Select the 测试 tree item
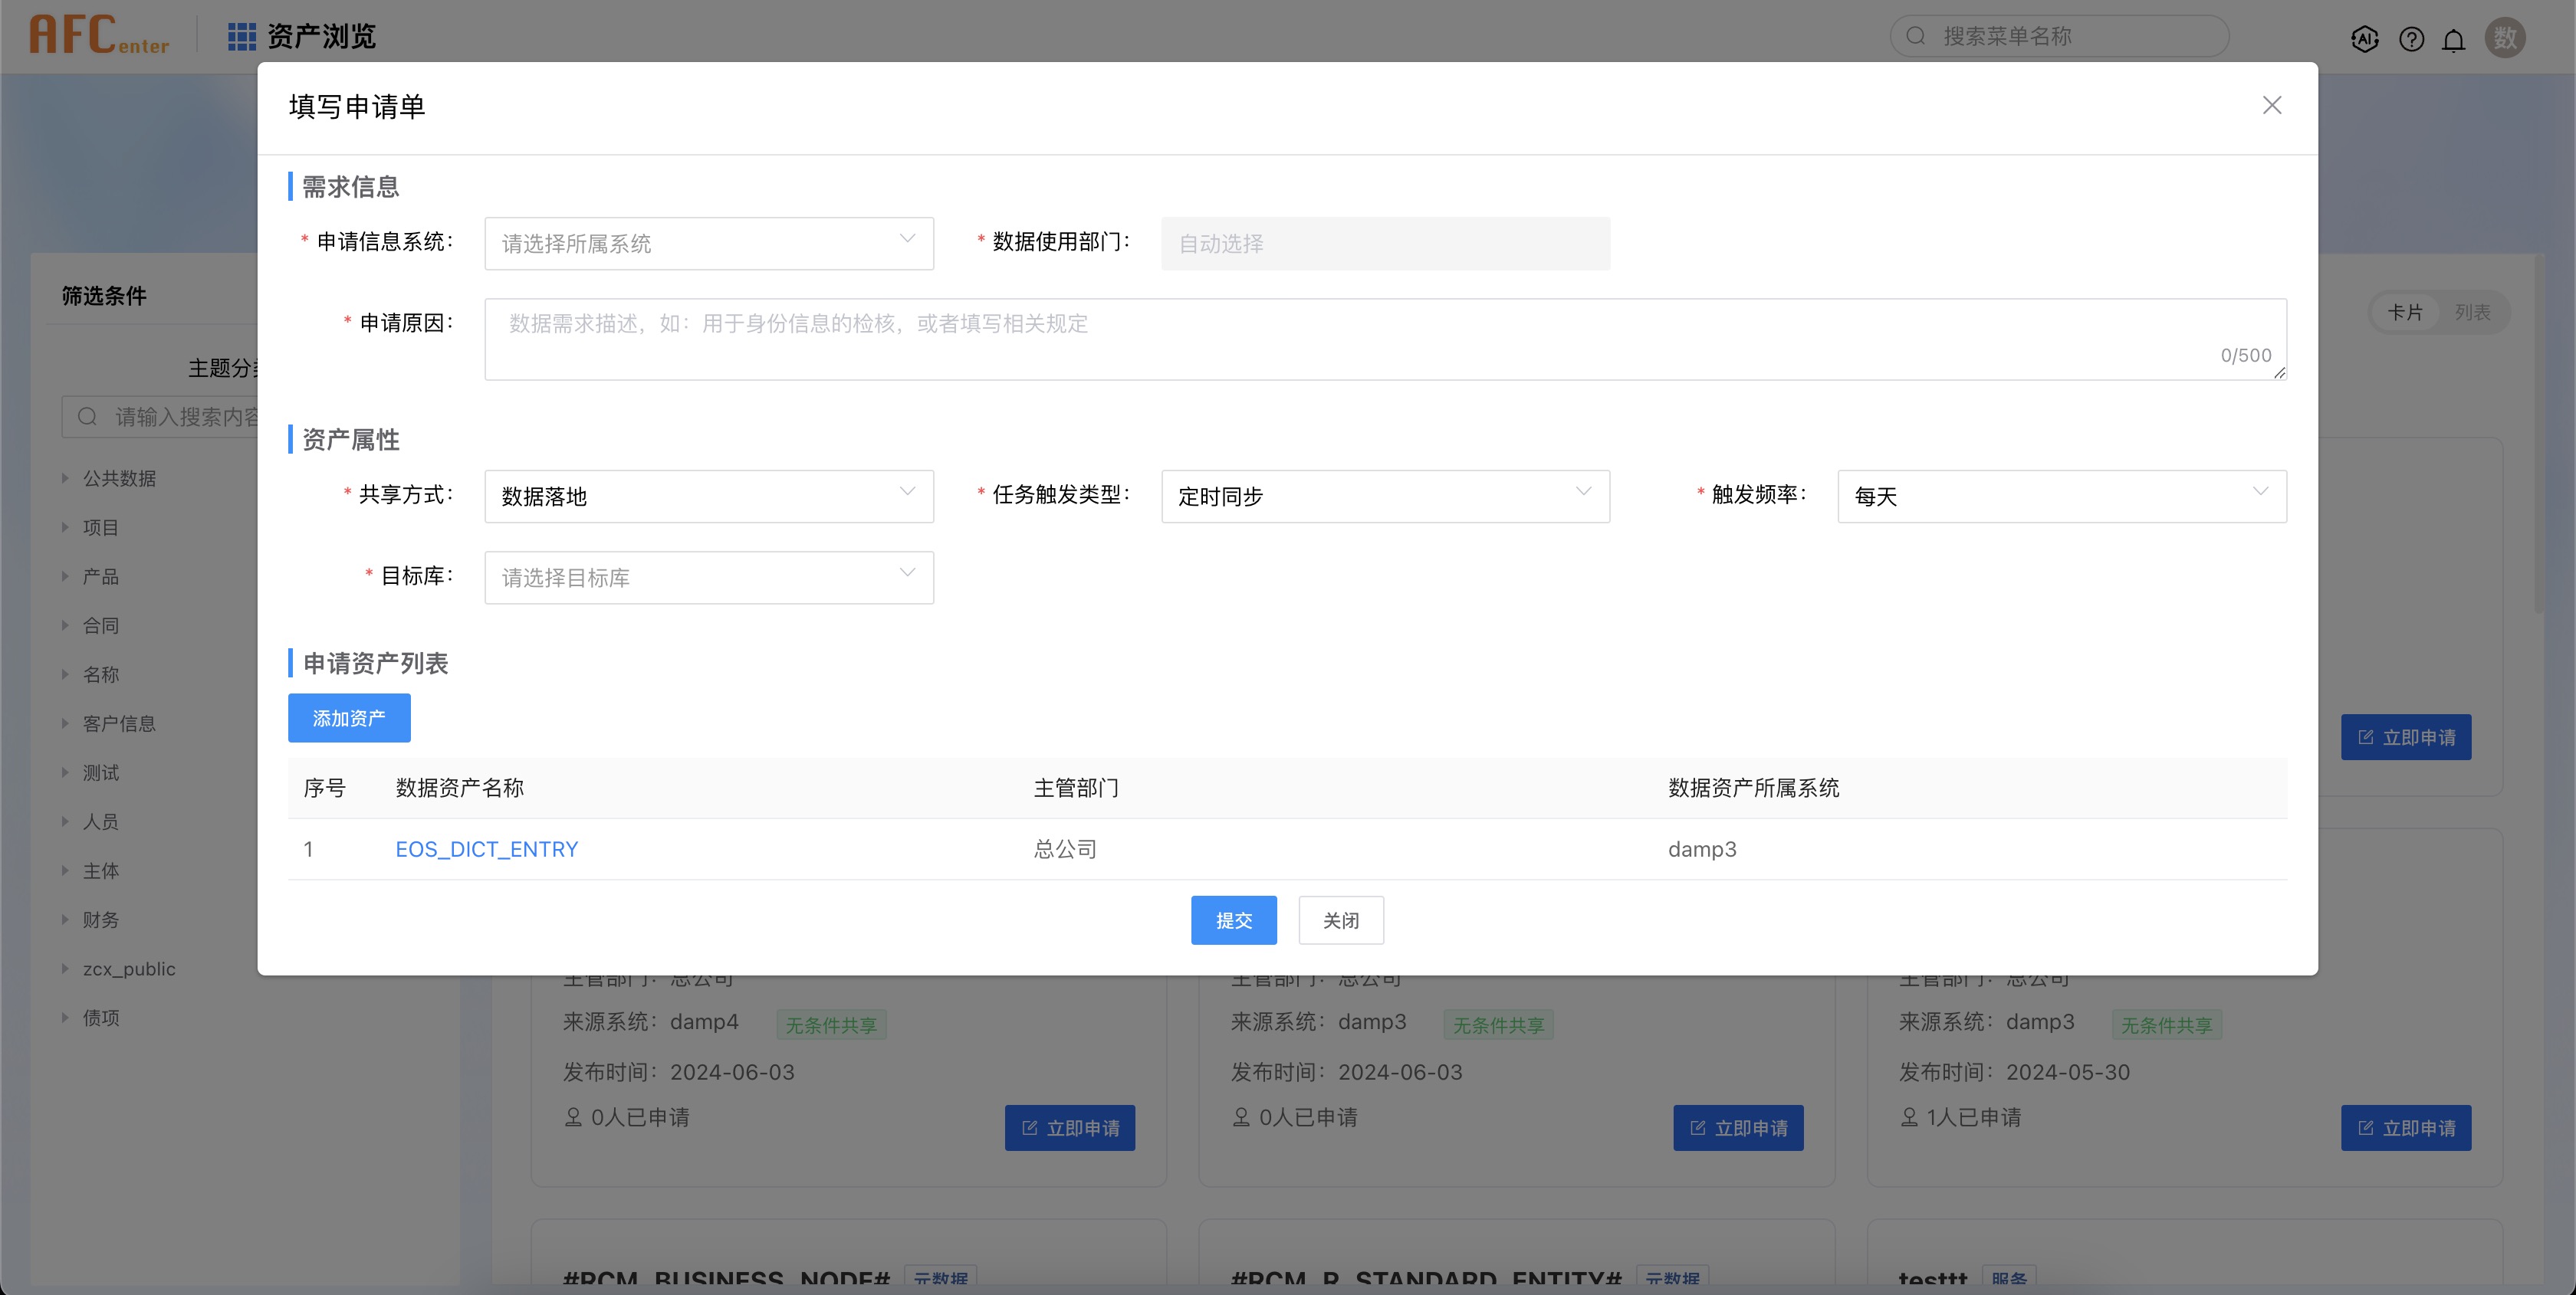 coord(101,772)
